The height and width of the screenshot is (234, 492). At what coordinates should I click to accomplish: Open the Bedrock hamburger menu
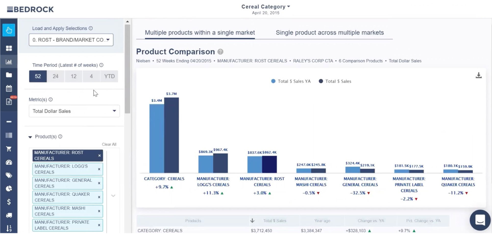[10, 9]
